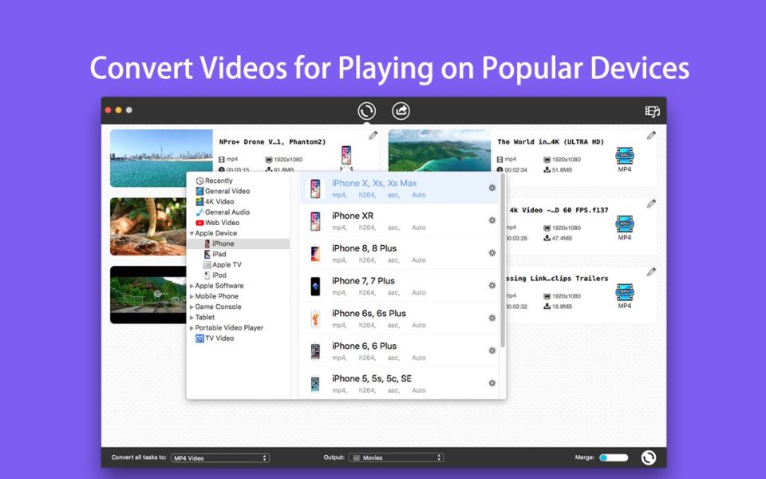Click the title The World in..4K (ULTRA HD)
This screenshot has height=479, width=766.
[x=551, y=142]
